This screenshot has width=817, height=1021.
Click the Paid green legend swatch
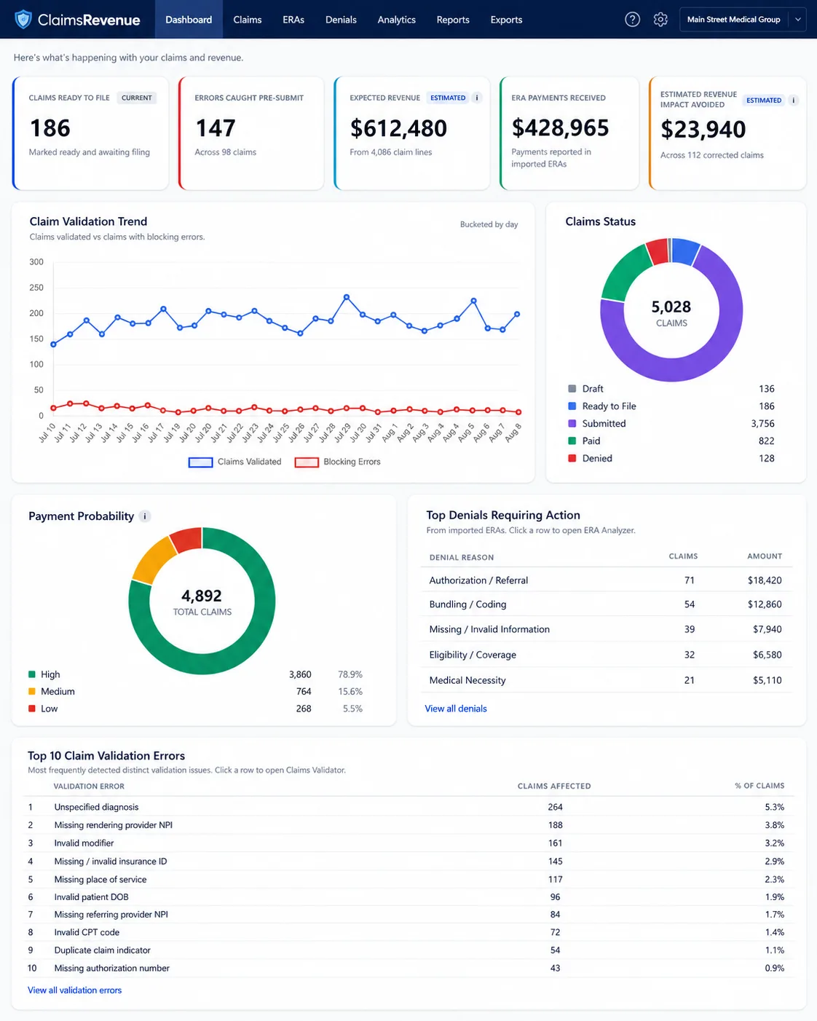[x=572, y=441]
